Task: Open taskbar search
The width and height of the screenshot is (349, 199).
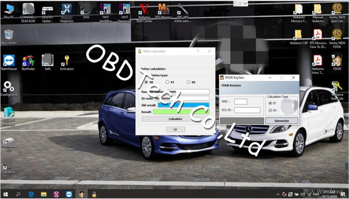Action: click(18, 194)
